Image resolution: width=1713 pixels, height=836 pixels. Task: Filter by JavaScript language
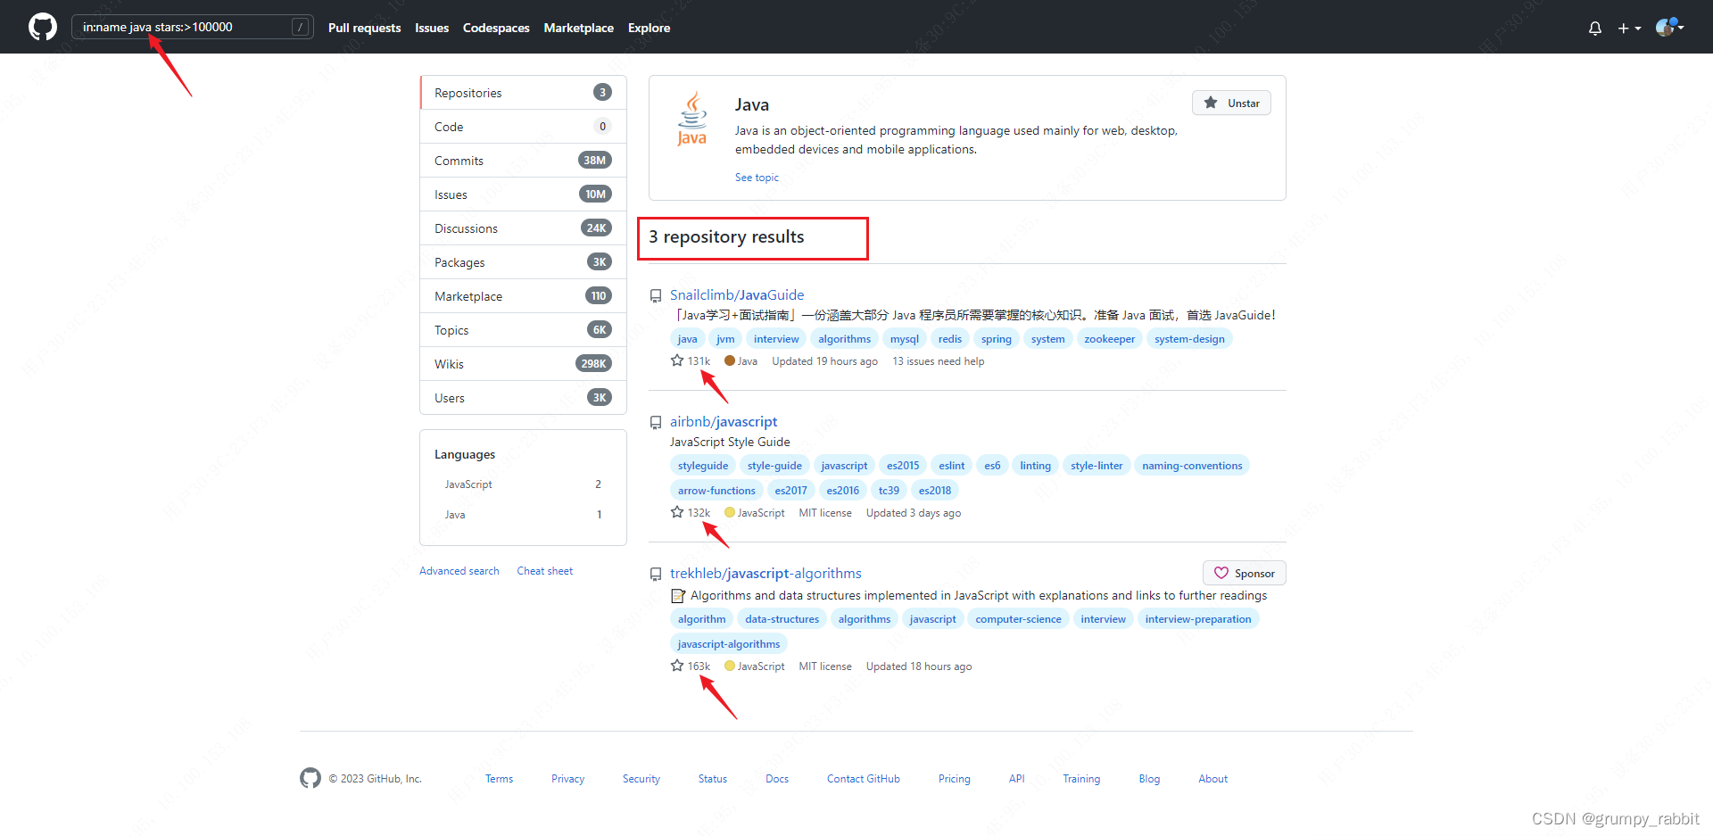point(523,484)
